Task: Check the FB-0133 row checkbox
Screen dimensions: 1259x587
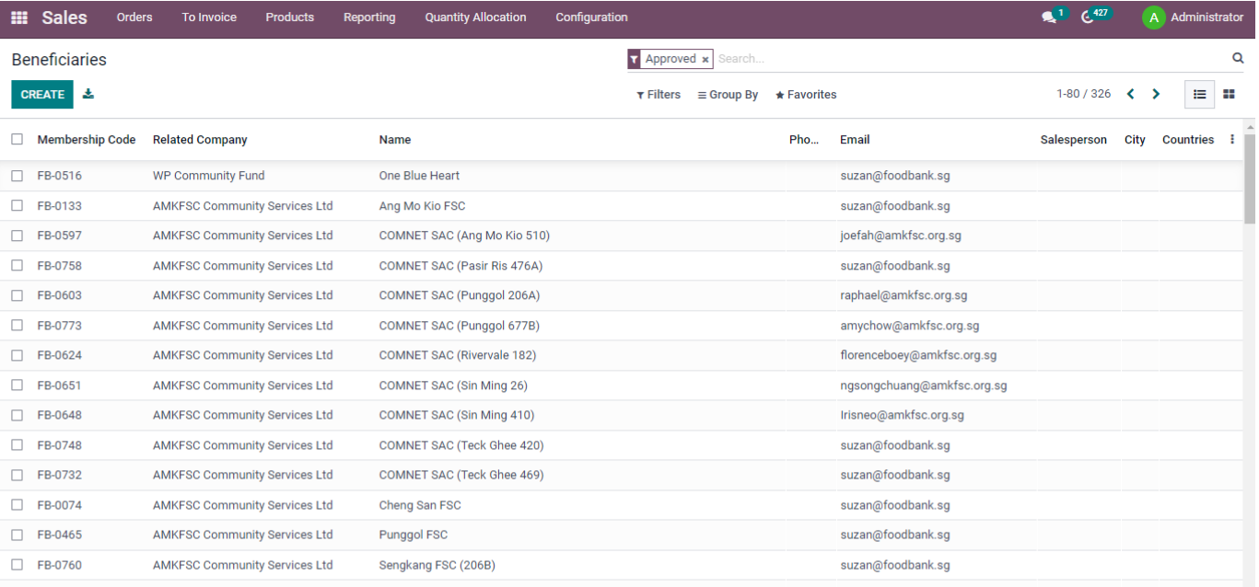Action: (x=17, y=206)
